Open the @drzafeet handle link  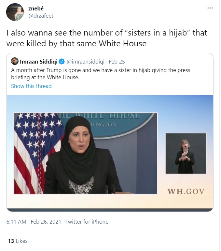click(x=41, y=16)
